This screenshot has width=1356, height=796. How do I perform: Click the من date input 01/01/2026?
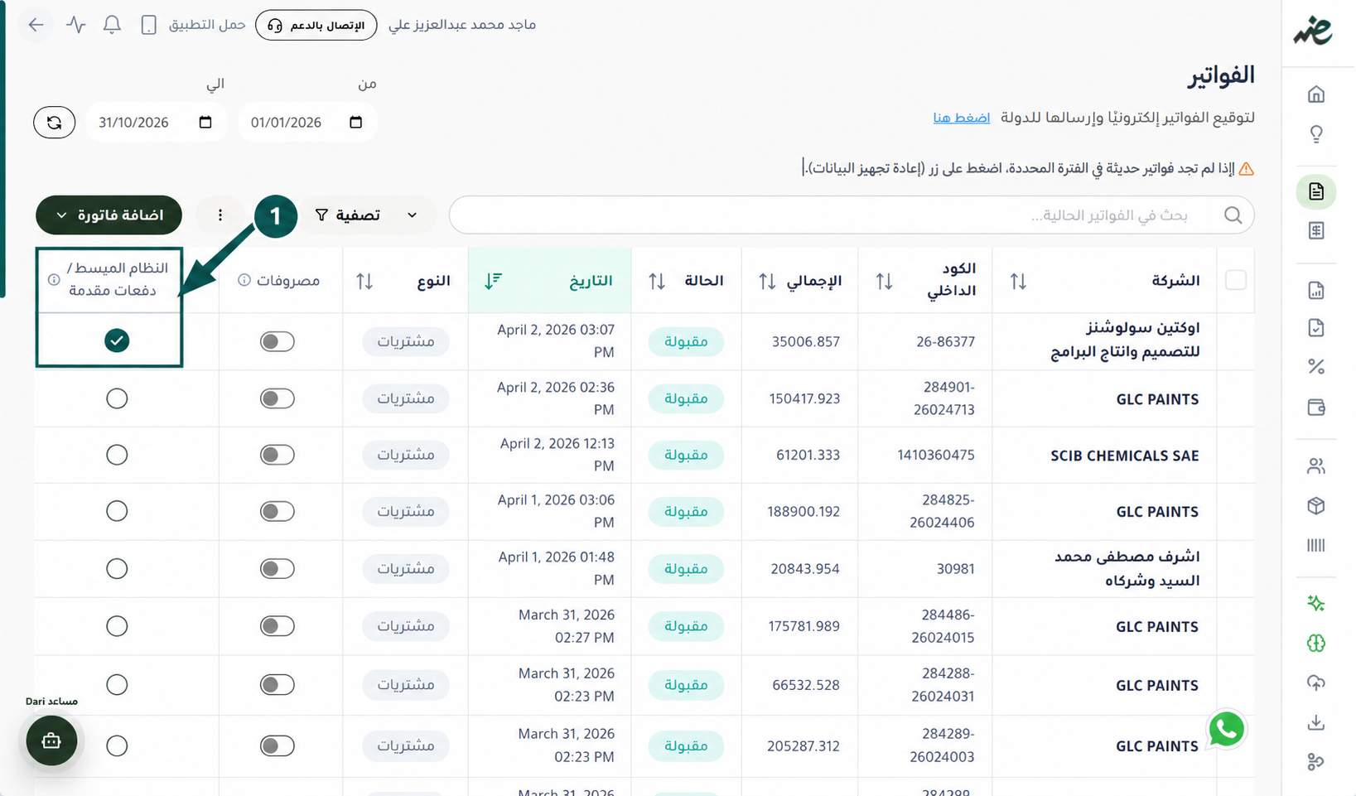(x=306, y=123)
